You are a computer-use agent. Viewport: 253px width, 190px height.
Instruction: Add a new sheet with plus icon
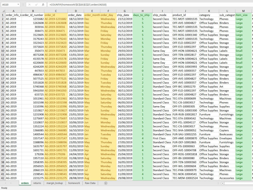[x=106, y=183]
